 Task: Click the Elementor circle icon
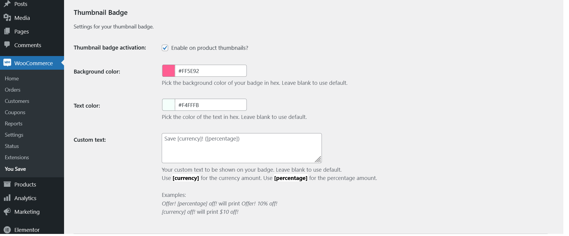coord(7,230)
